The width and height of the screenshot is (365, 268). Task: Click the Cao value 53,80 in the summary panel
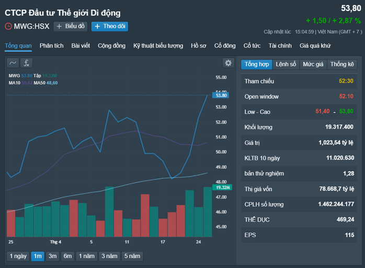[x=346, y=112]
